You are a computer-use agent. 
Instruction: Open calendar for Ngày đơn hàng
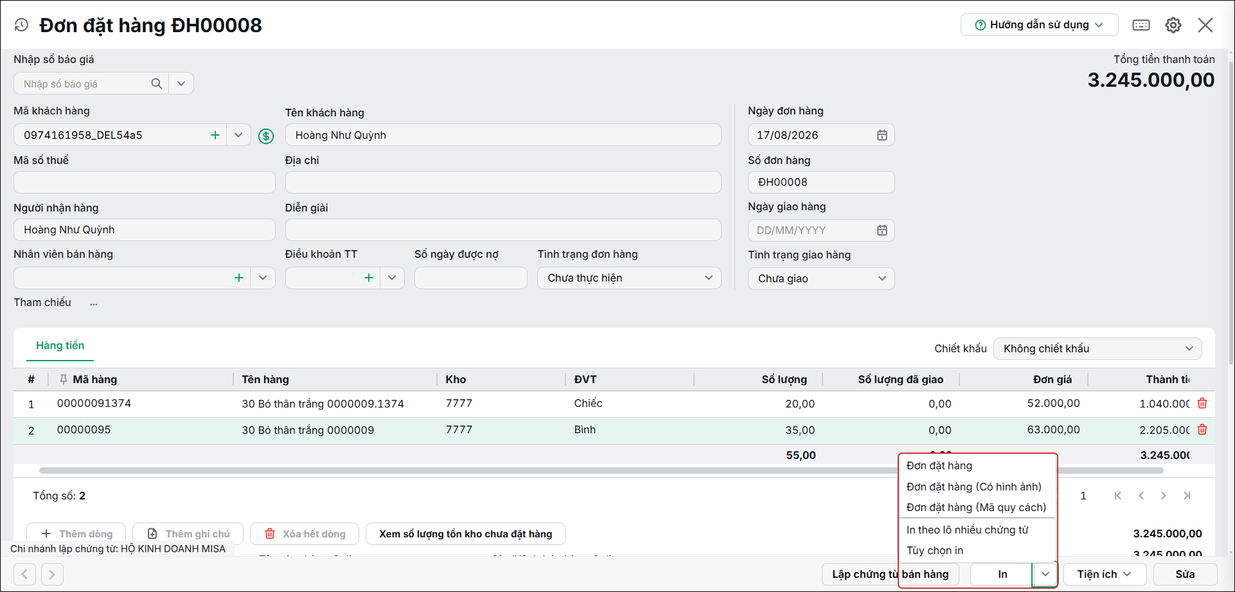[882, 135]
